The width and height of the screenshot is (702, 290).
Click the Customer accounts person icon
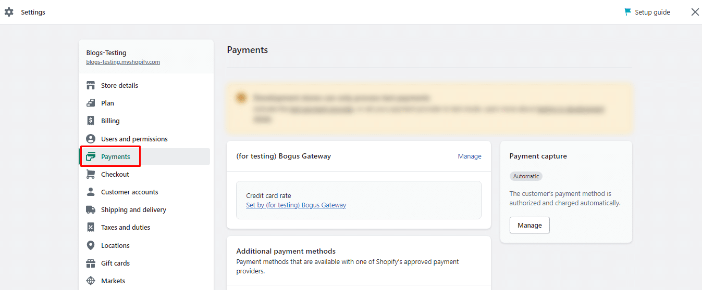pos(91,192)
